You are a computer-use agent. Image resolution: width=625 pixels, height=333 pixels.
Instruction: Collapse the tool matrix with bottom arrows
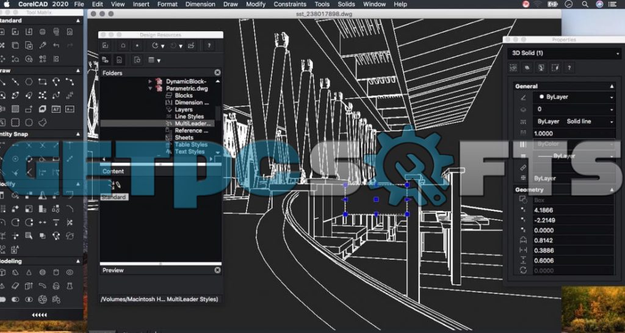coord(40,315)
